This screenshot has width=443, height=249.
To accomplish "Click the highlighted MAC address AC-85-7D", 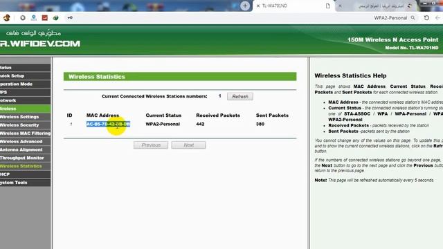I will click(x=108, y=124).
